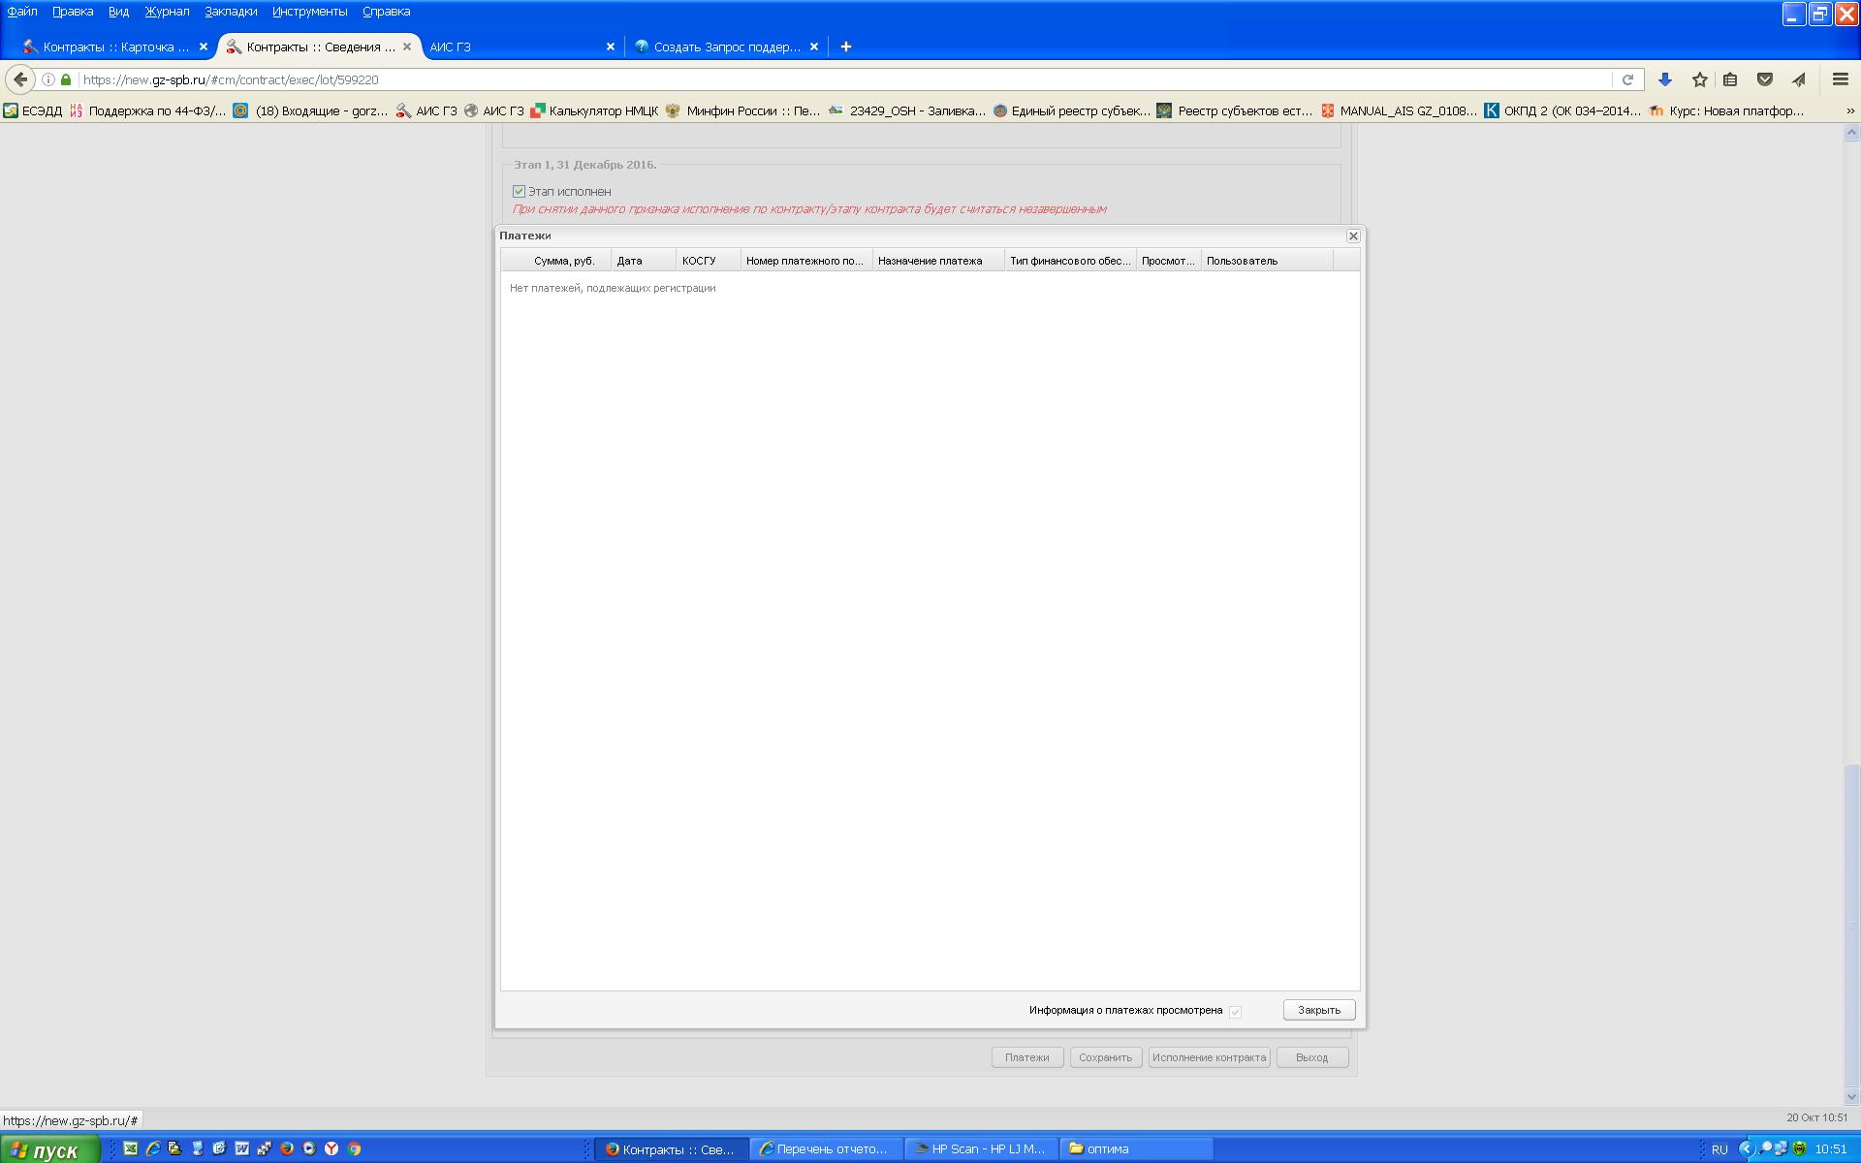
Task: Open the Правка menu
Action: click(x=73, y=12)
